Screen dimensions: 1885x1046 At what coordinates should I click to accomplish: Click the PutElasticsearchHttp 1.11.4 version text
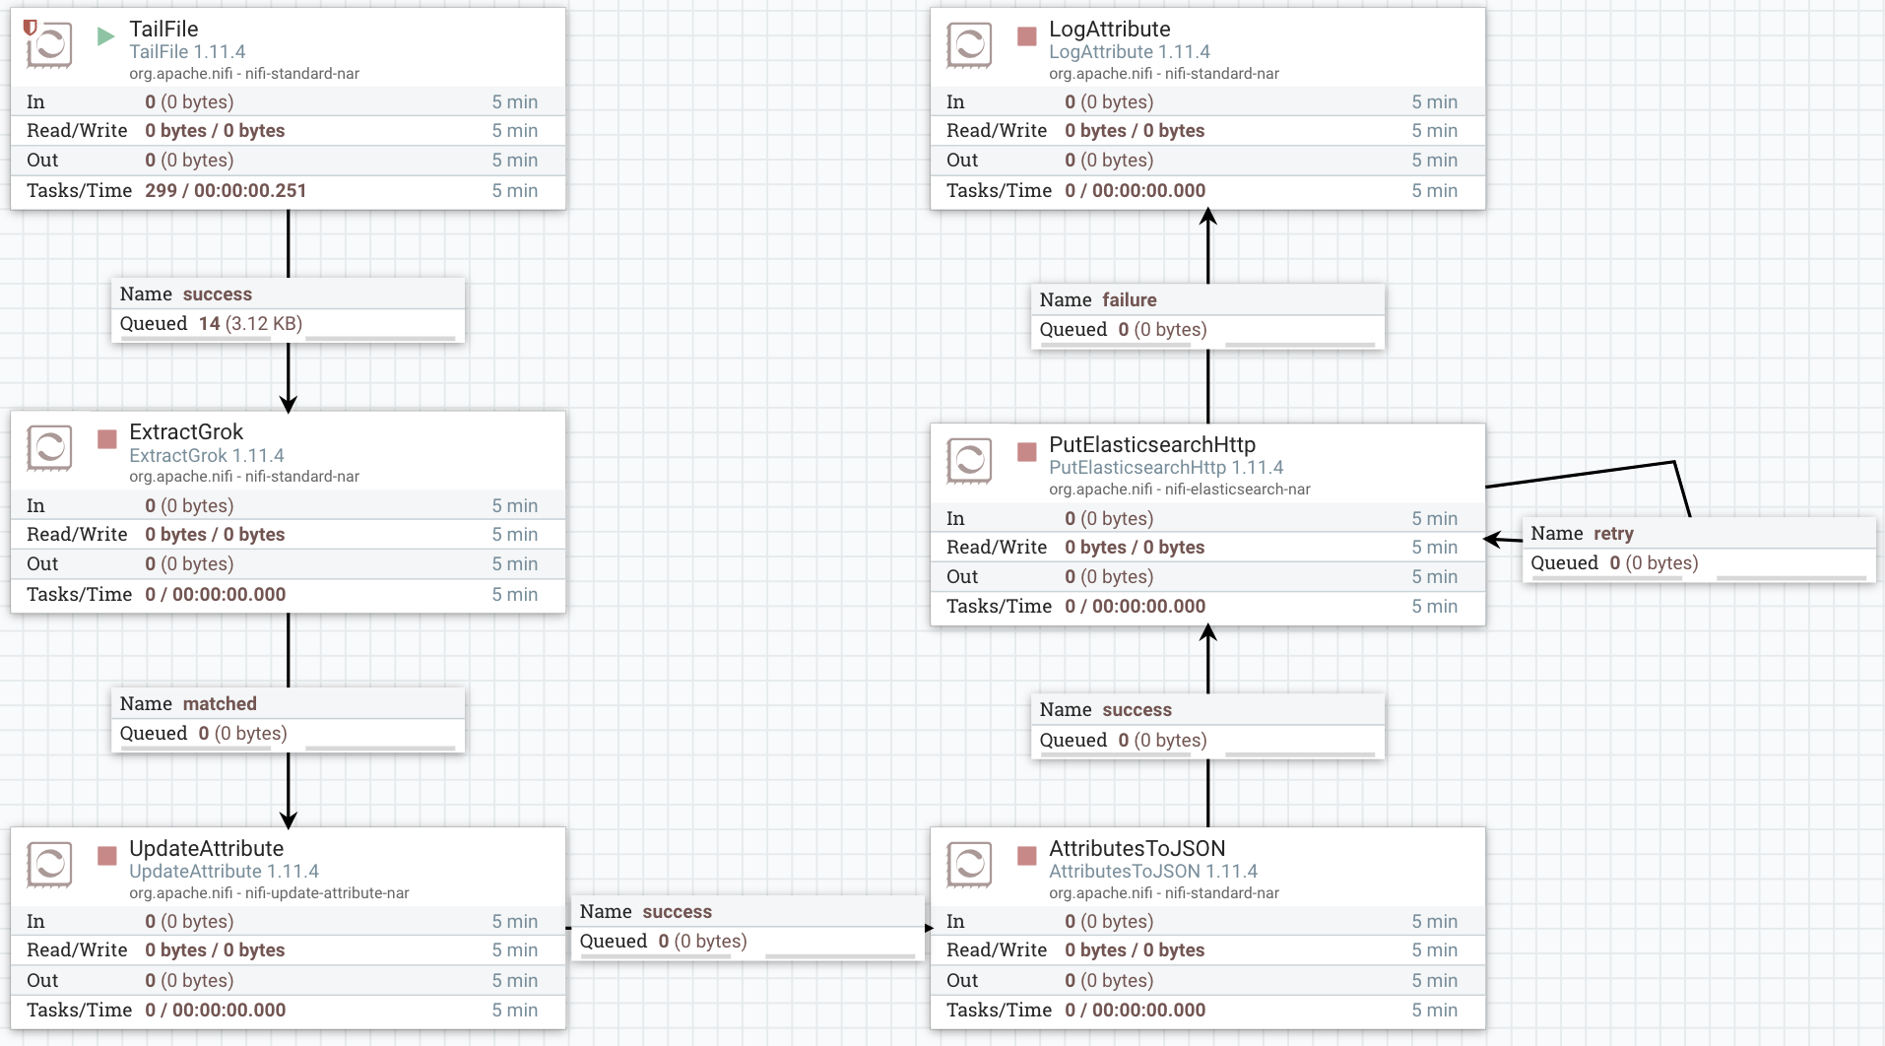1166,467
